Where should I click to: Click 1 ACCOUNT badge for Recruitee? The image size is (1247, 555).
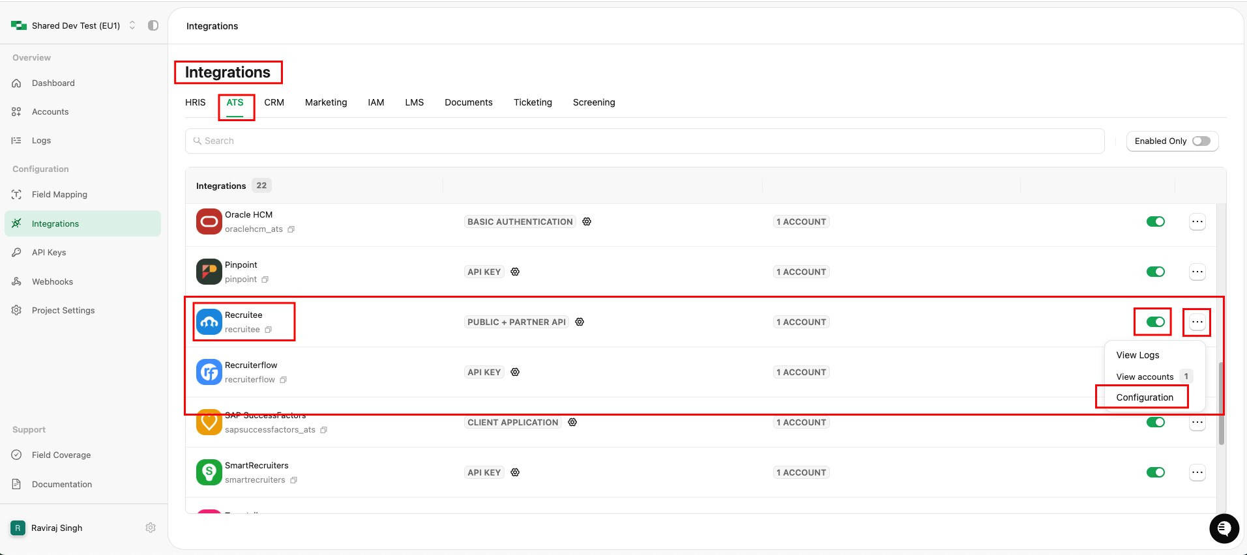pyautogui.click(x=801, y=322)
